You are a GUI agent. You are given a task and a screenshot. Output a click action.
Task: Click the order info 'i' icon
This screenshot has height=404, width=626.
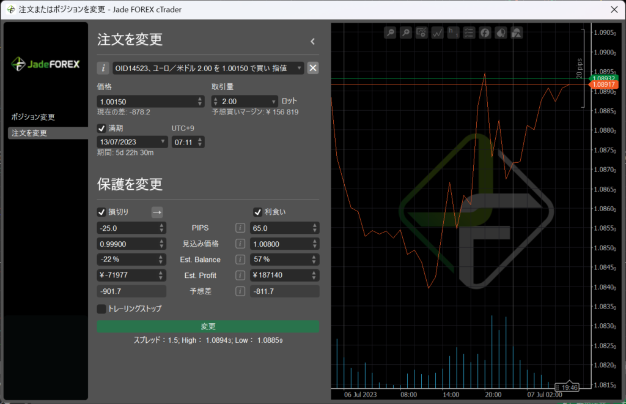click(104, 68)
